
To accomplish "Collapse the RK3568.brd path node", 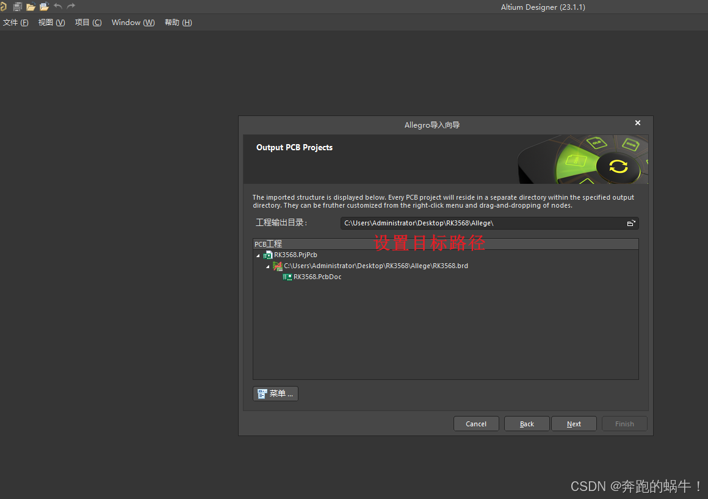I will (x=268, y=266).
